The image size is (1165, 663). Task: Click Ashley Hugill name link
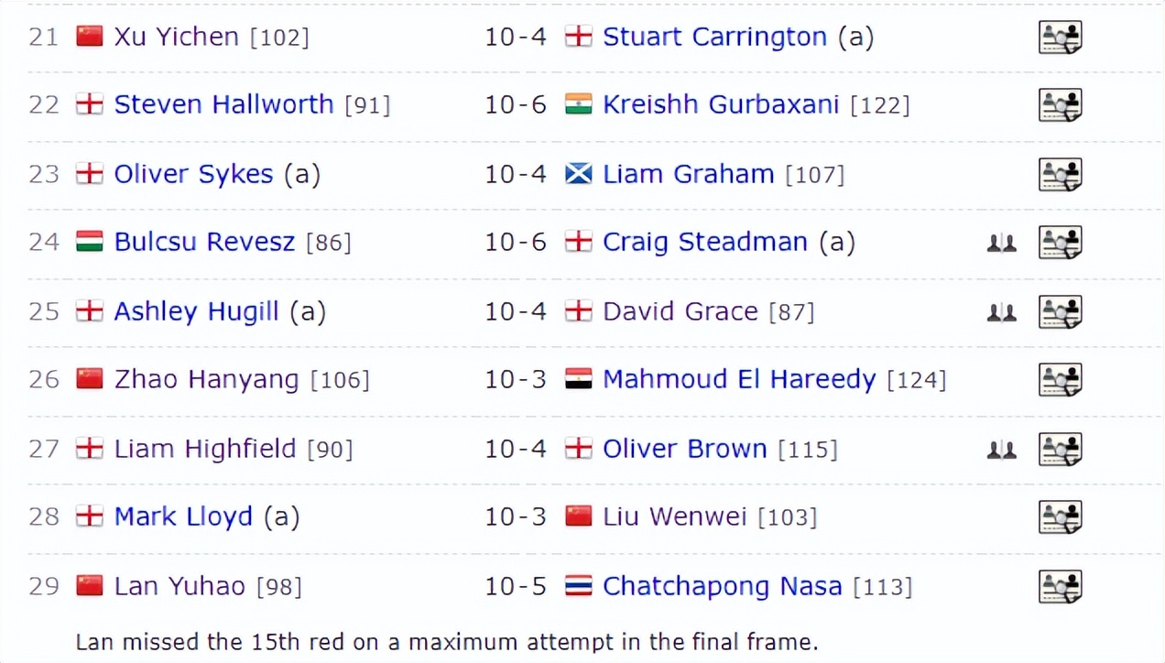196,311
